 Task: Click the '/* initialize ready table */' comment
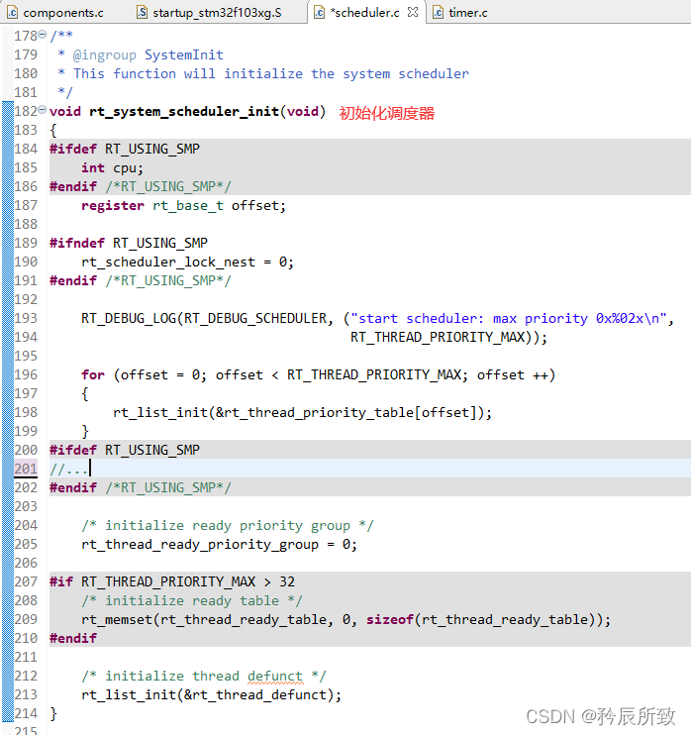tap(192, 601)
